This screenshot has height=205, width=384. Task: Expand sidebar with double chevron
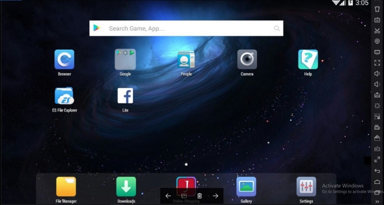pyautogui.click(x=377, y=202)
